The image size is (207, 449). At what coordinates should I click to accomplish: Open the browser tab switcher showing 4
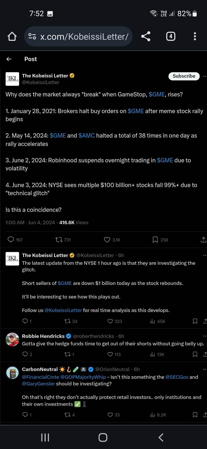tap(170, 36)
